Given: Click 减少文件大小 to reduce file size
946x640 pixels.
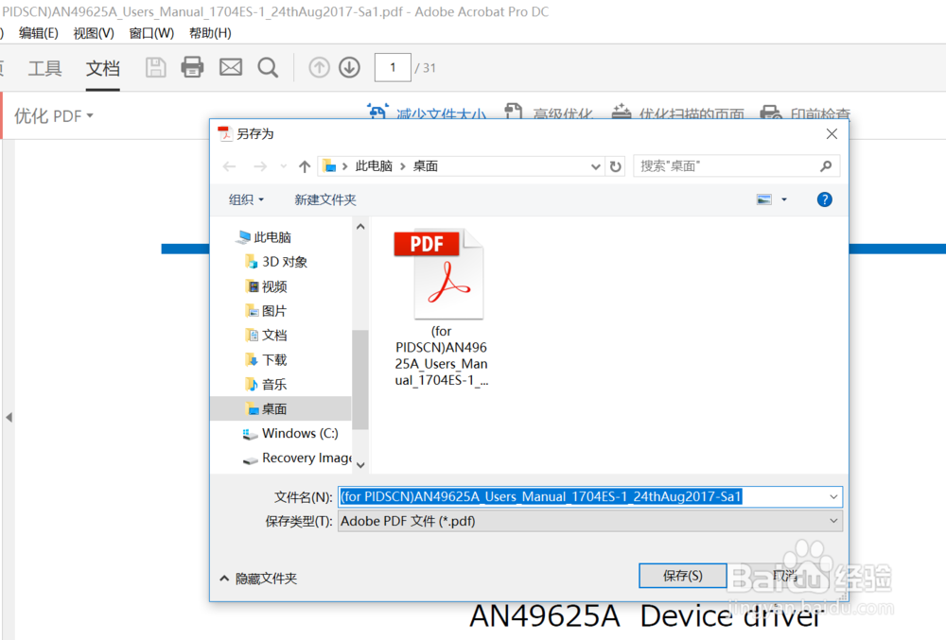Looking at the screenshot, I should (441, 113).
